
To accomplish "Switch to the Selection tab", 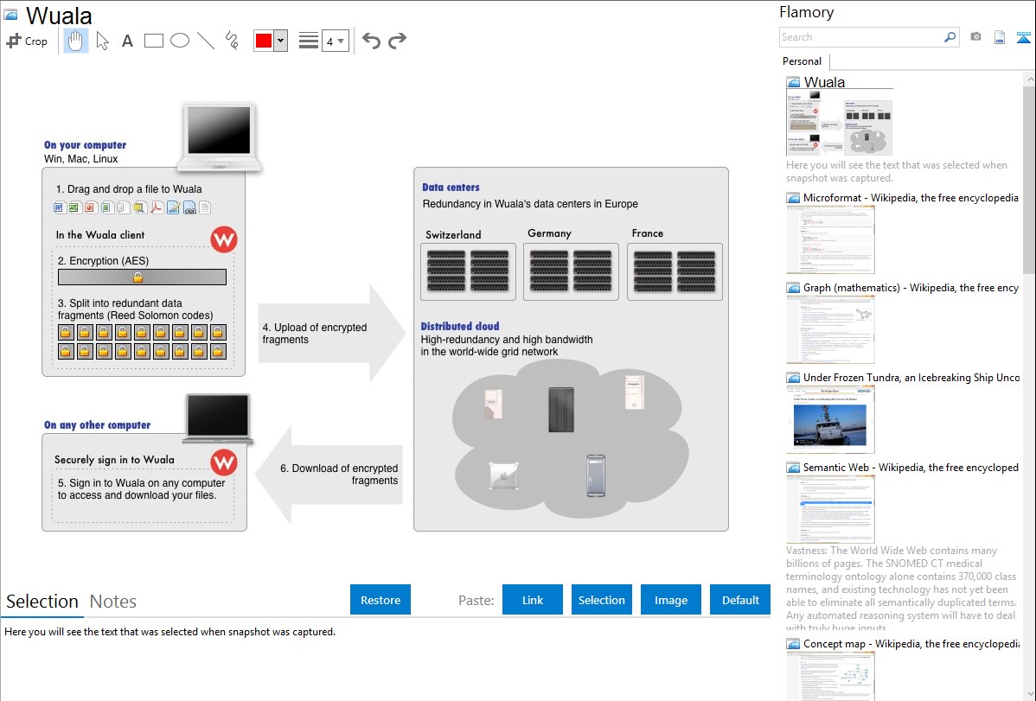I will tap(42, 602).
